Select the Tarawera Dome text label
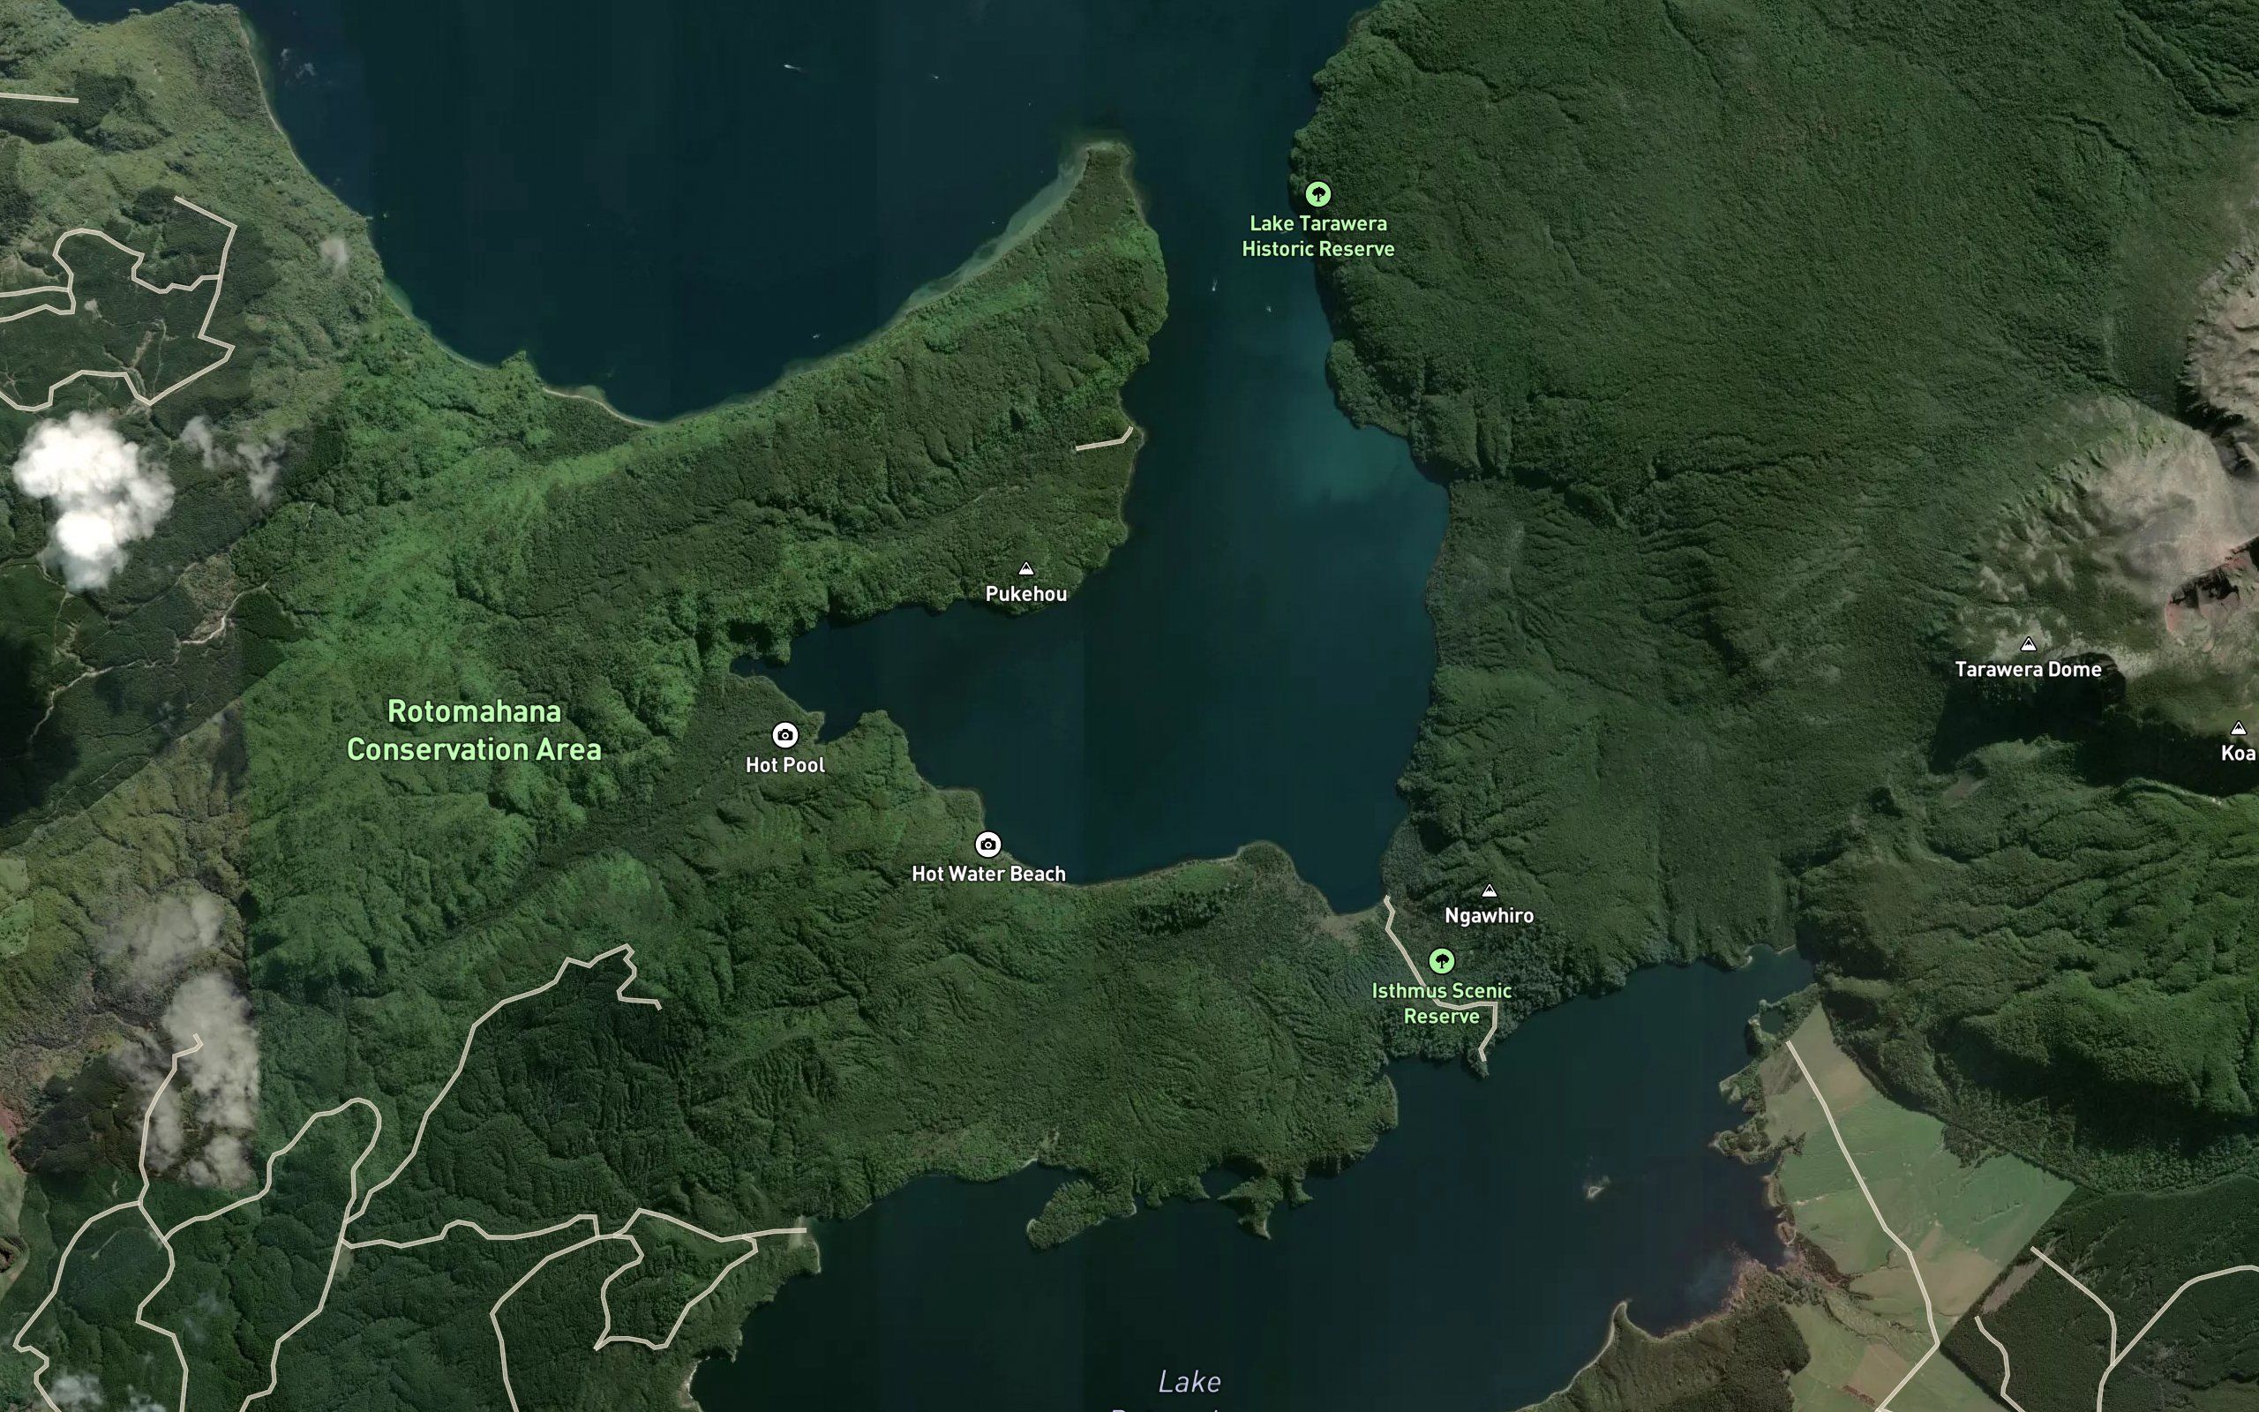The width and height of the screenshot is (2259, 1412). coord(2028,670)
